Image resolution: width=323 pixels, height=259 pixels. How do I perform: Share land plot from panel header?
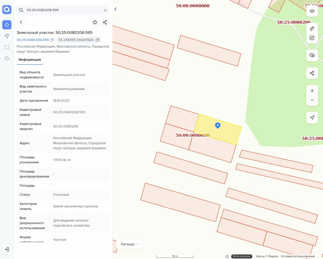point(105,22)
